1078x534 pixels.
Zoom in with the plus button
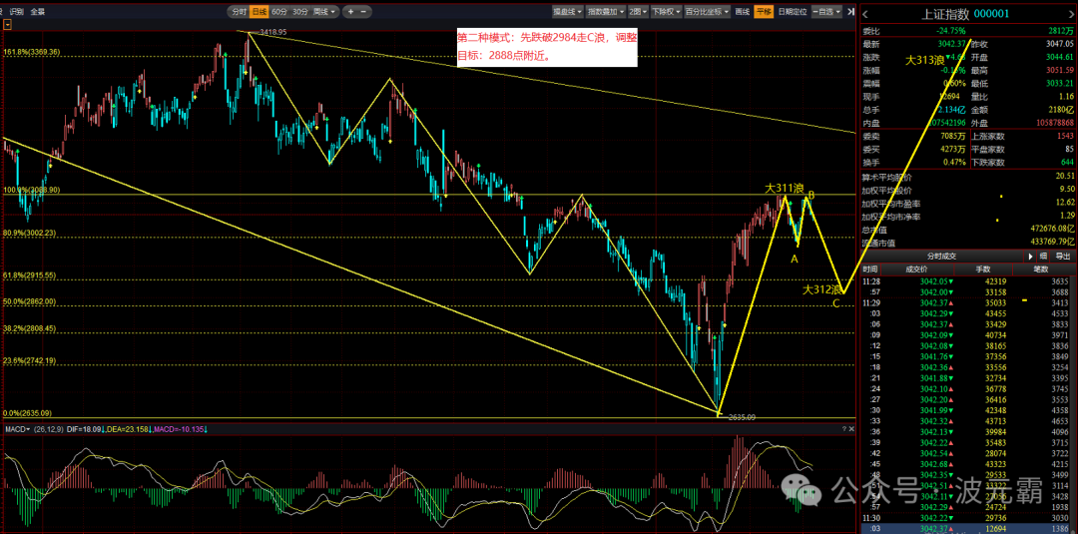coord(350,12)
